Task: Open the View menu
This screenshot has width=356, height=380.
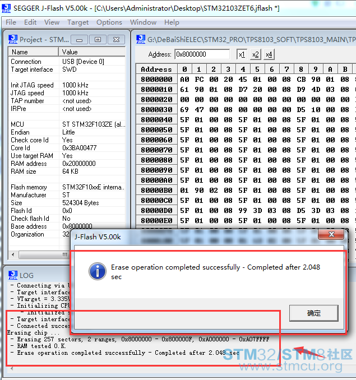Action: (52, 22)
